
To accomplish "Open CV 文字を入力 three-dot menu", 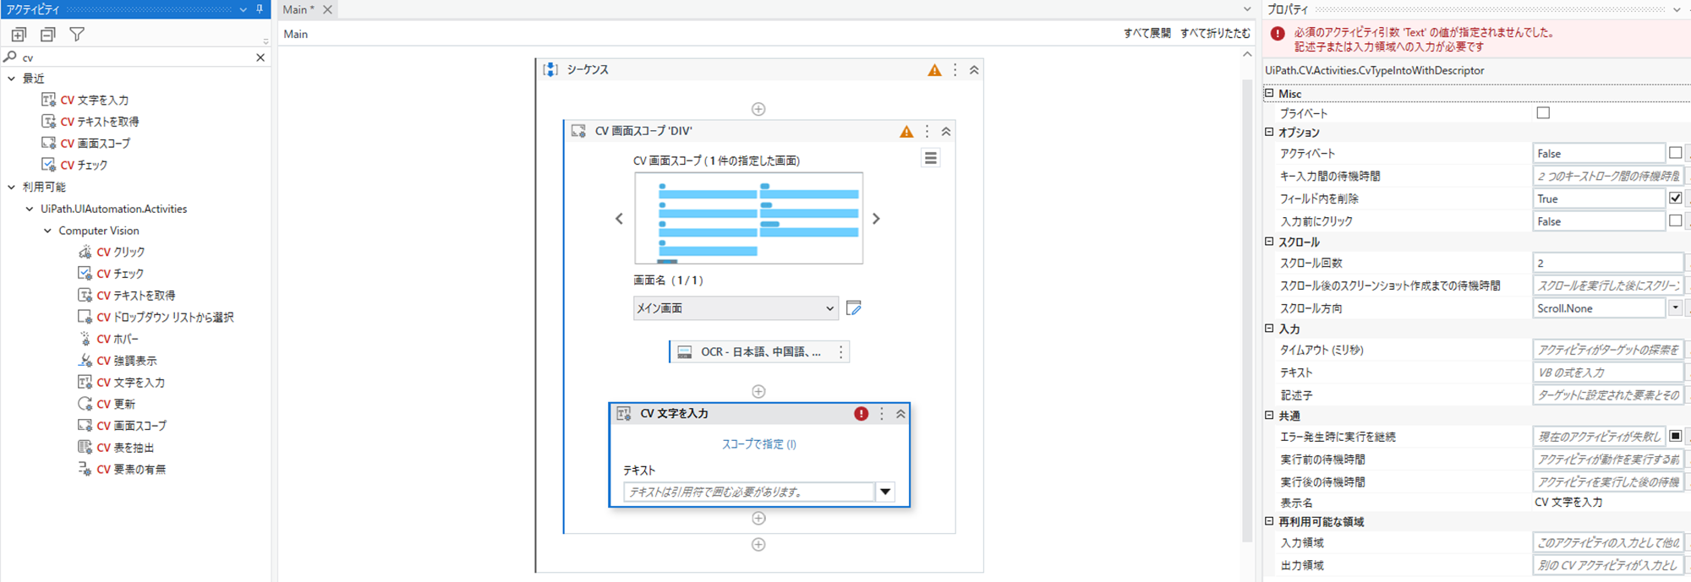I will (882, 414).
